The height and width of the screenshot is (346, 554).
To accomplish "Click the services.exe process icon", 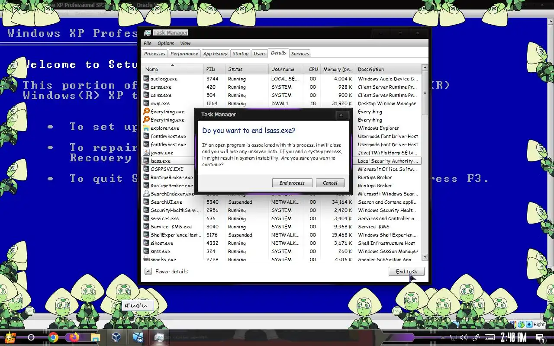I will coord(146,218).
